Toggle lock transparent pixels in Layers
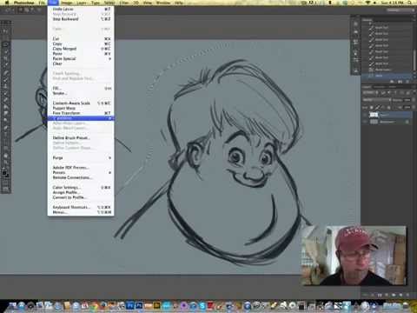 pyautogui.click(x=372, y=107)
